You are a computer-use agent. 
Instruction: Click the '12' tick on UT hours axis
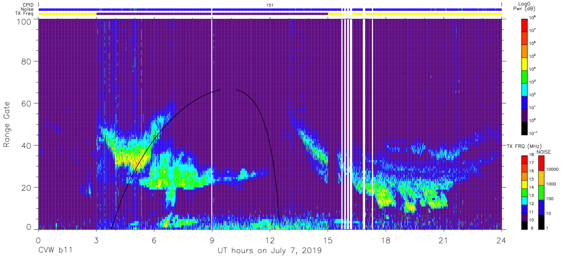point(270,240)
